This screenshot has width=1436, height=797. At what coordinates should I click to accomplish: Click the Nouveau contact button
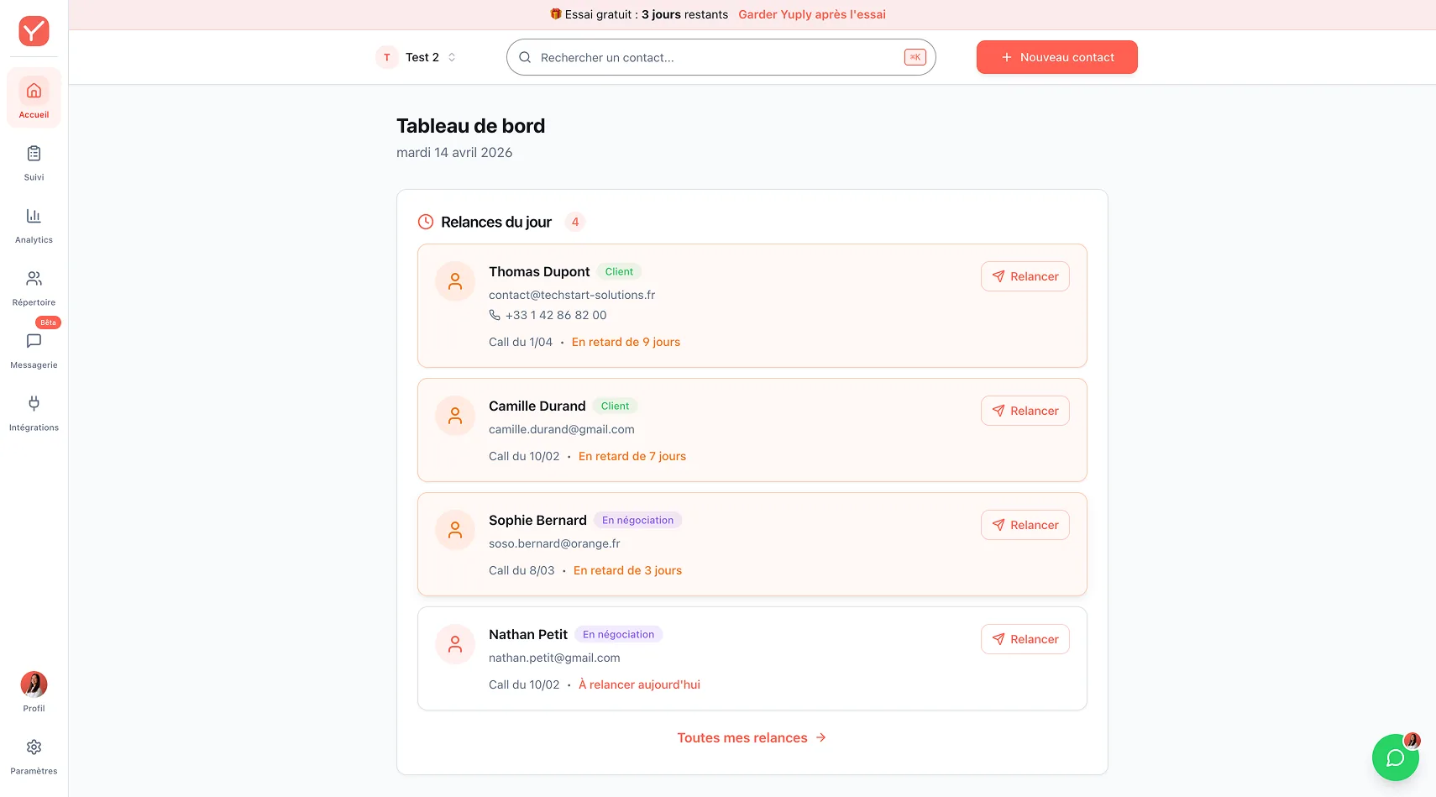(x=1057, y=57)
